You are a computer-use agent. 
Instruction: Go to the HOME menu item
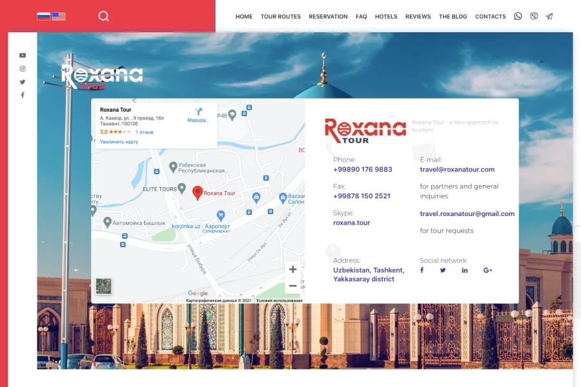tap(244, 17)
